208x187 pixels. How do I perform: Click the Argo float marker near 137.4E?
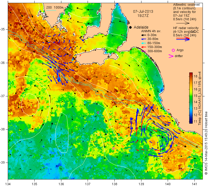click(98, 113)
